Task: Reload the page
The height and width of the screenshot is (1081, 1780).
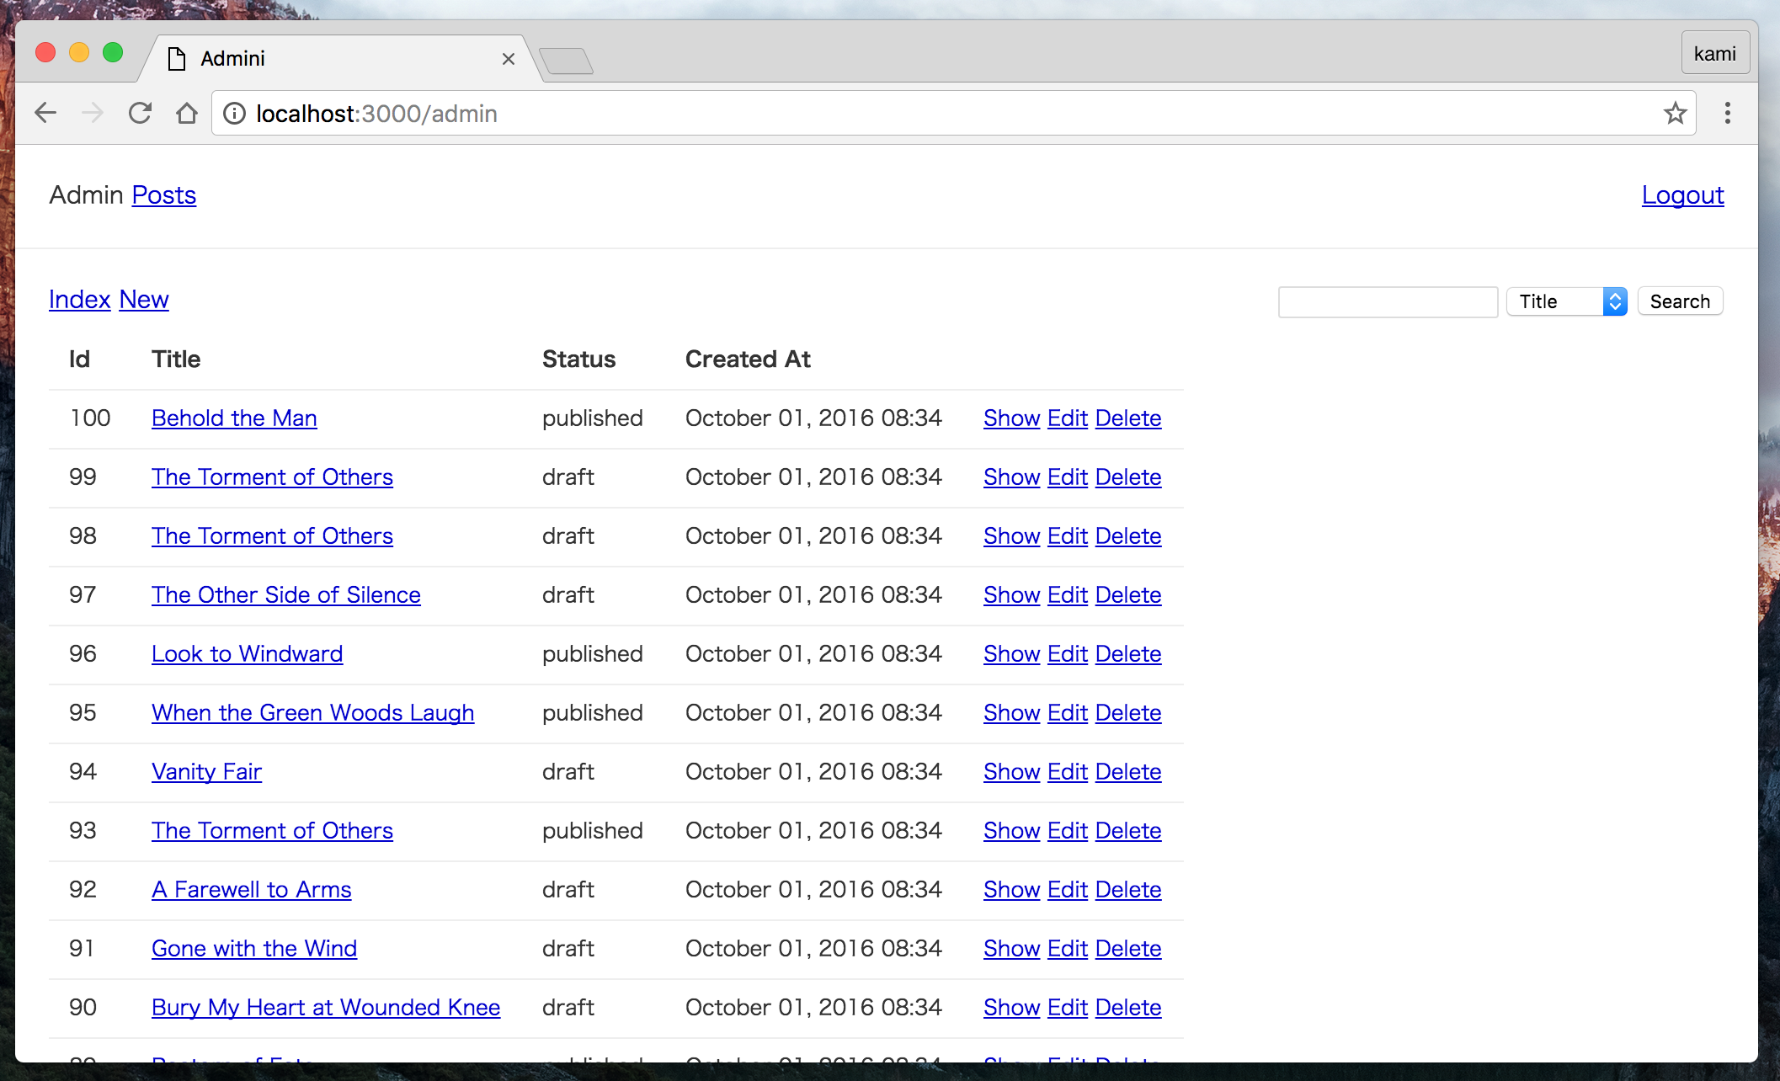Action: pyautogui.click(x=140, y=113)
